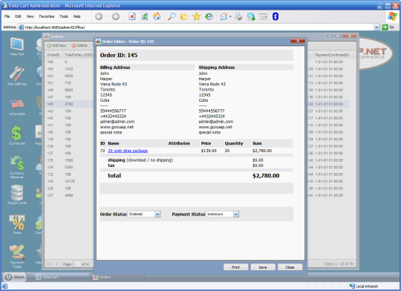
Task: Click Delete in Orders window
Action: pos(79,45)
